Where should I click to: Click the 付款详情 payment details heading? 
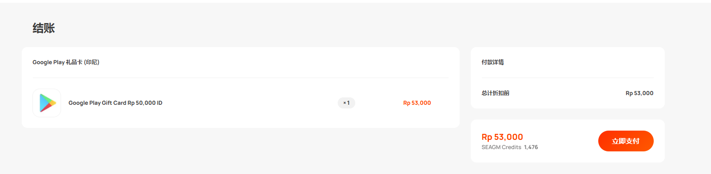[x=492, y=62]
